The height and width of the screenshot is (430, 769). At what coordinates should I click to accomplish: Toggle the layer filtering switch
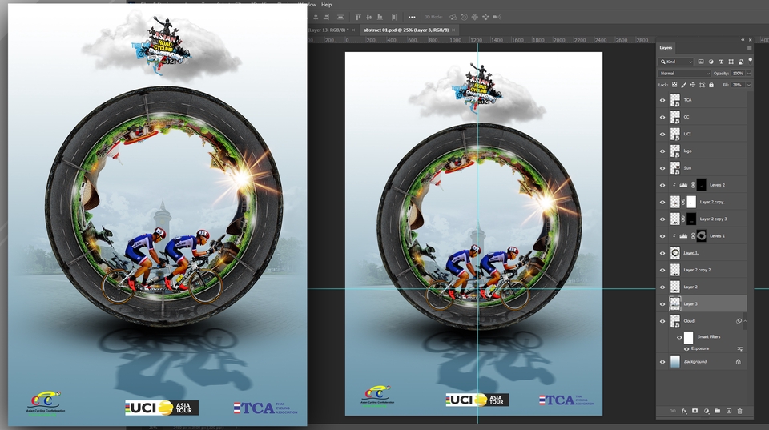(750, 61)
